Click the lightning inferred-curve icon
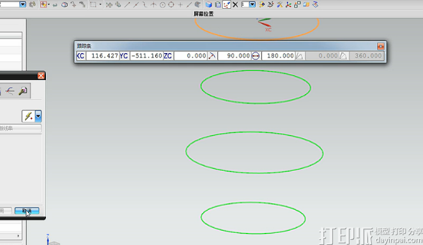Viewport: 423px width, 245px height. [x=28, y=116]
